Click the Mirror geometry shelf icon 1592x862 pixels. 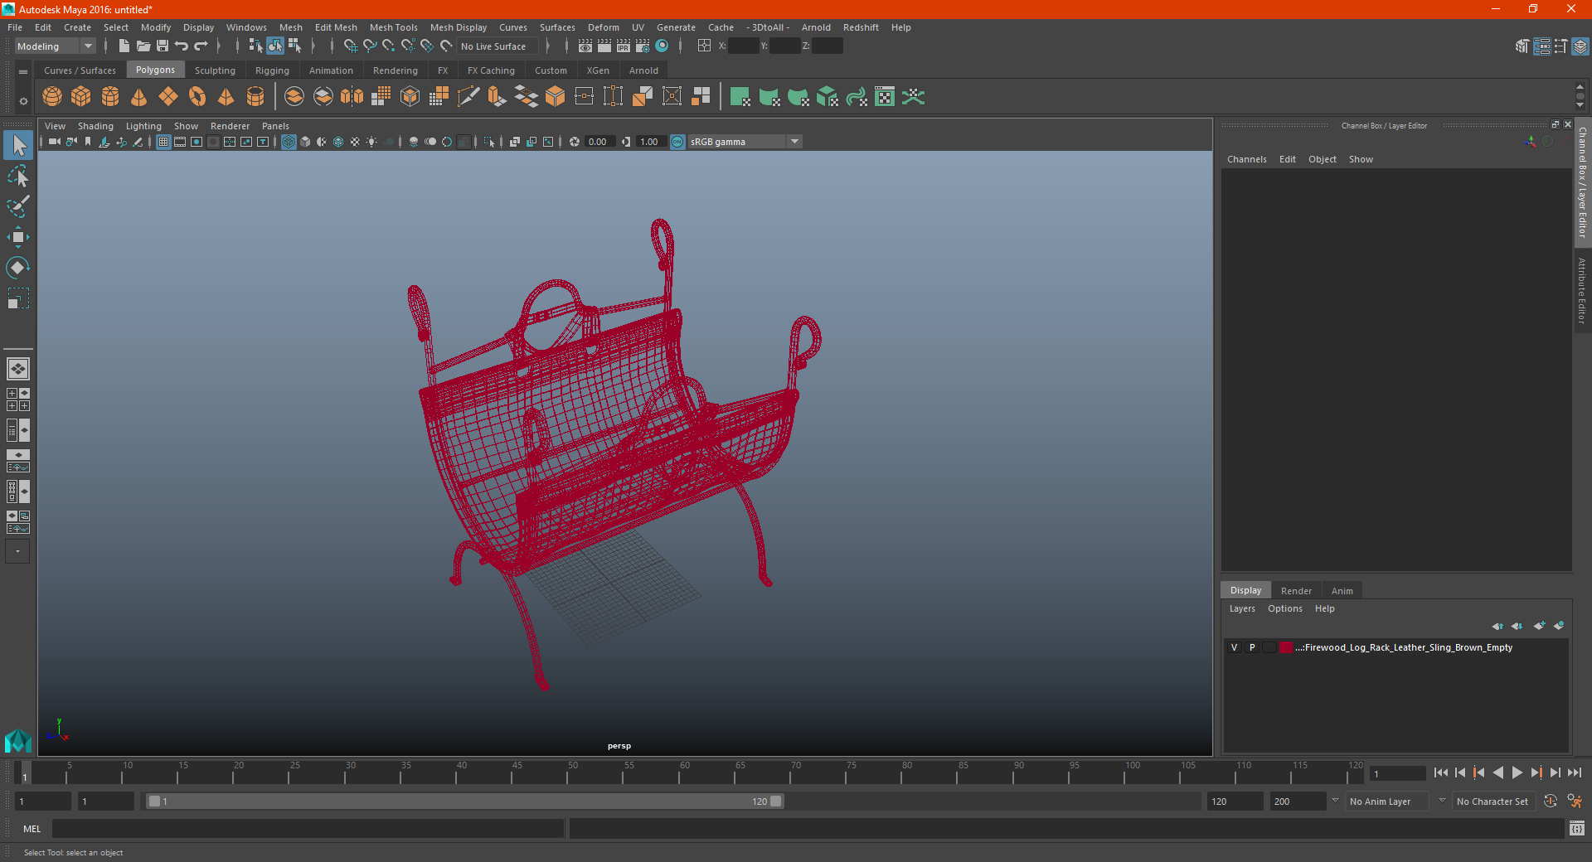click(352, 97)
